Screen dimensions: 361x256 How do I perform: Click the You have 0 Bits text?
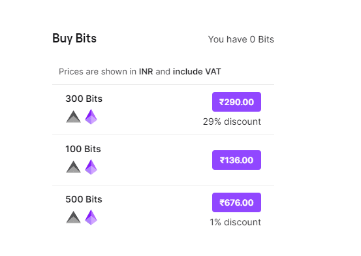coord(241,39)
